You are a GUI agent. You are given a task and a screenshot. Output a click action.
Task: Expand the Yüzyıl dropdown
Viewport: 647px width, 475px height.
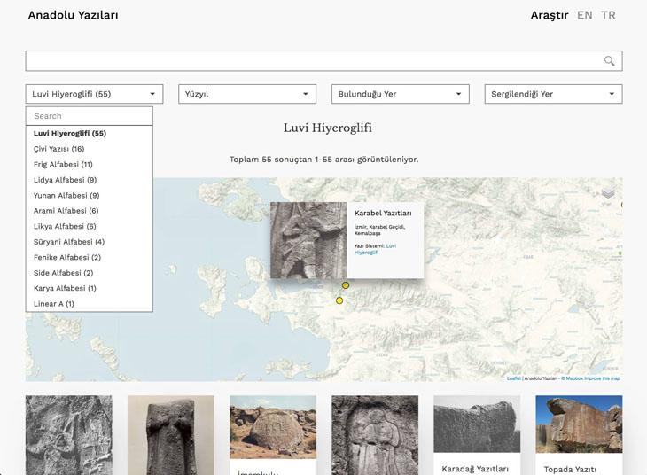coord(247,94)
